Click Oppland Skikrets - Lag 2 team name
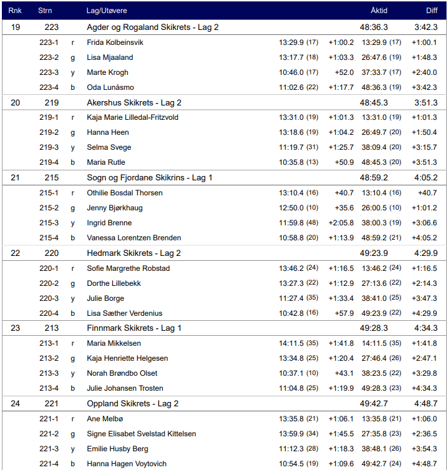Screen dimensions: 448x470 coord(132,404)
